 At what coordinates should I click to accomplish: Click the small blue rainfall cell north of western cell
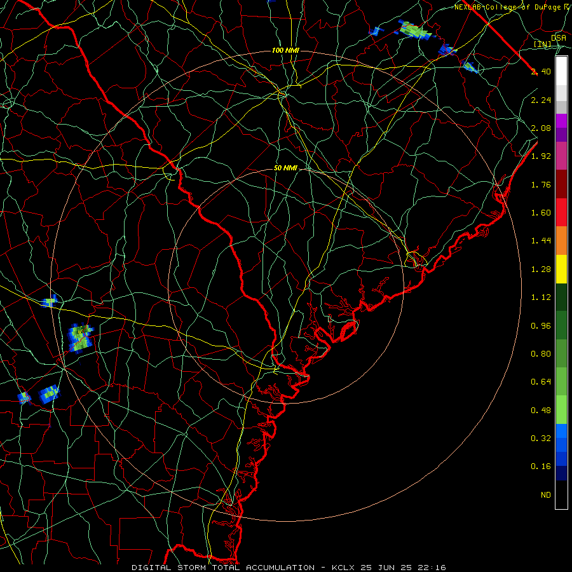tap(49, 301)
